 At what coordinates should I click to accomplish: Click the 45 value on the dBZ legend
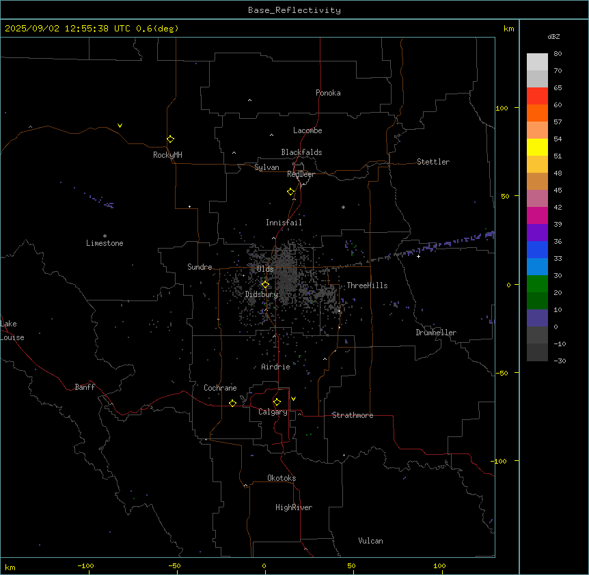(558, 191)
